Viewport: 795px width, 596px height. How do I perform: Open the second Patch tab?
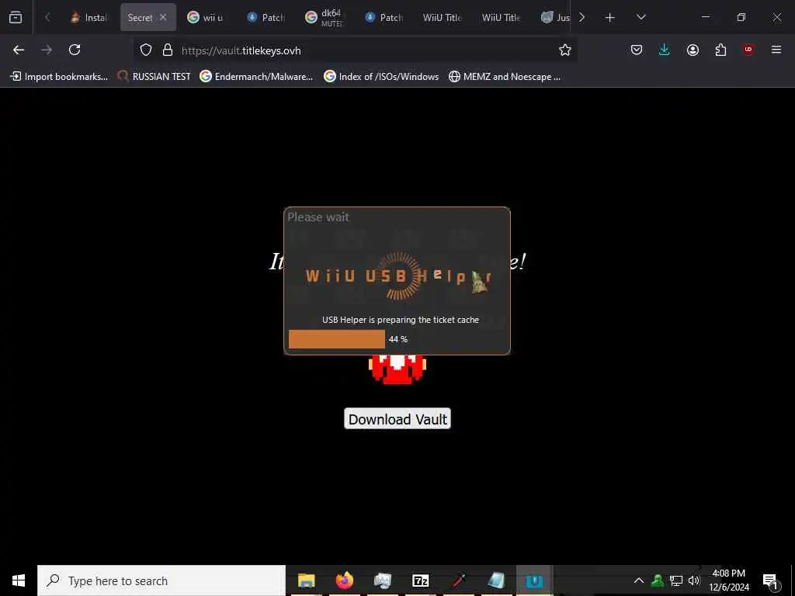pyautogui.click(x=384, y=17)
